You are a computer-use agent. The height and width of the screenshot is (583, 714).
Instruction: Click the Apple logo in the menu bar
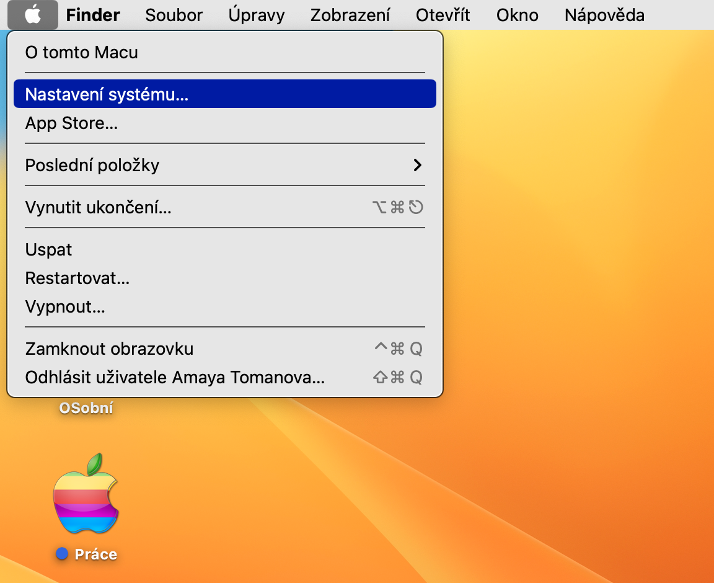point(33,15)
